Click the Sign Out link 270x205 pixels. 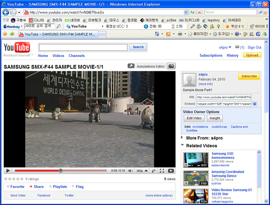(254, 48)
